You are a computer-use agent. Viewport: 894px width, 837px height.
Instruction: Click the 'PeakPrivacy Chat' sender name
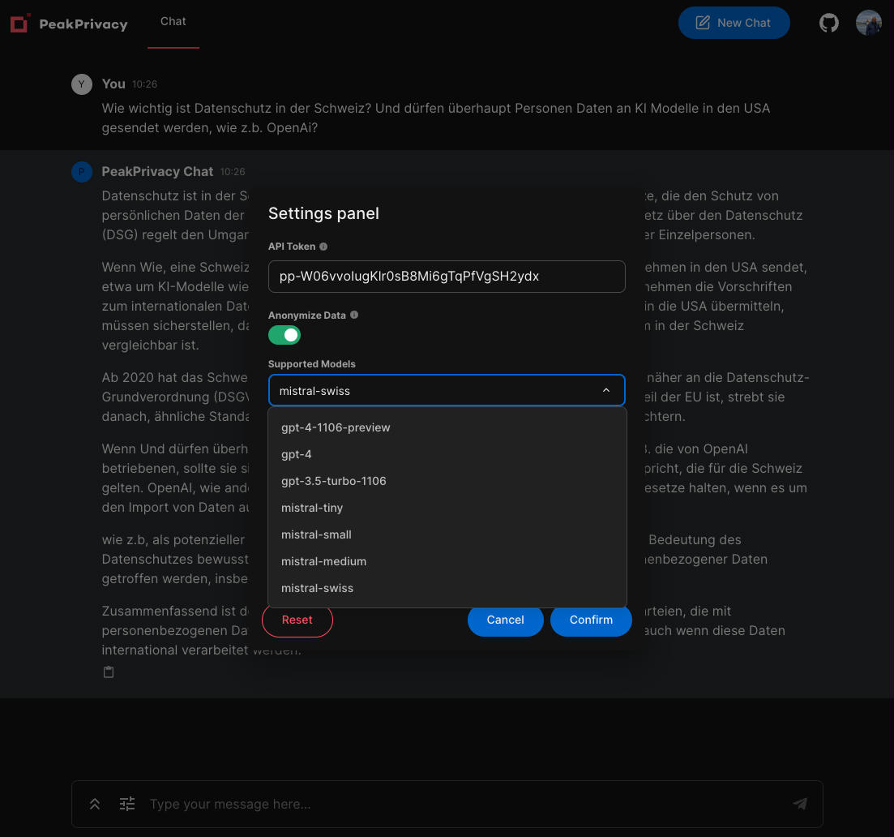157,172
